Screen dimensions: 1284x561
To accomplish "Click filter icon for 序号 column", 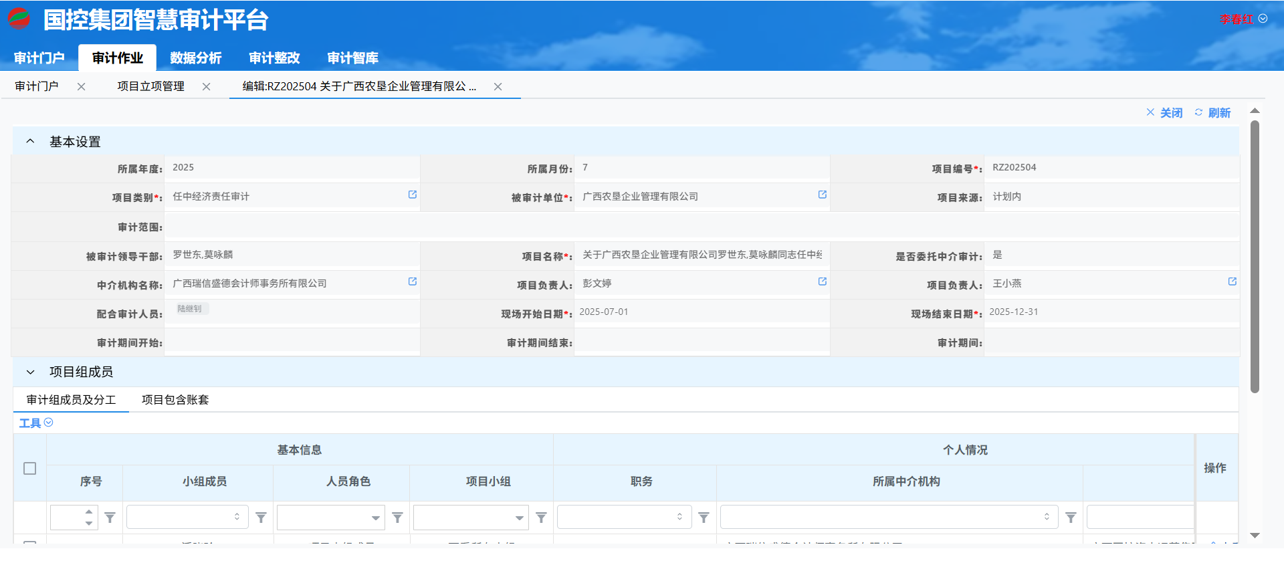I will pyautogui.click(x=110, y=518).
